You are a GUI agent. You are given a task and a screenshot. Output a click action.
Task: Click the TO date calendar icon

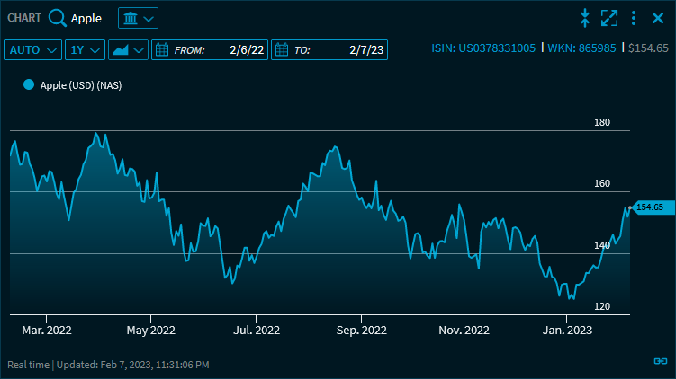[282, 49]
